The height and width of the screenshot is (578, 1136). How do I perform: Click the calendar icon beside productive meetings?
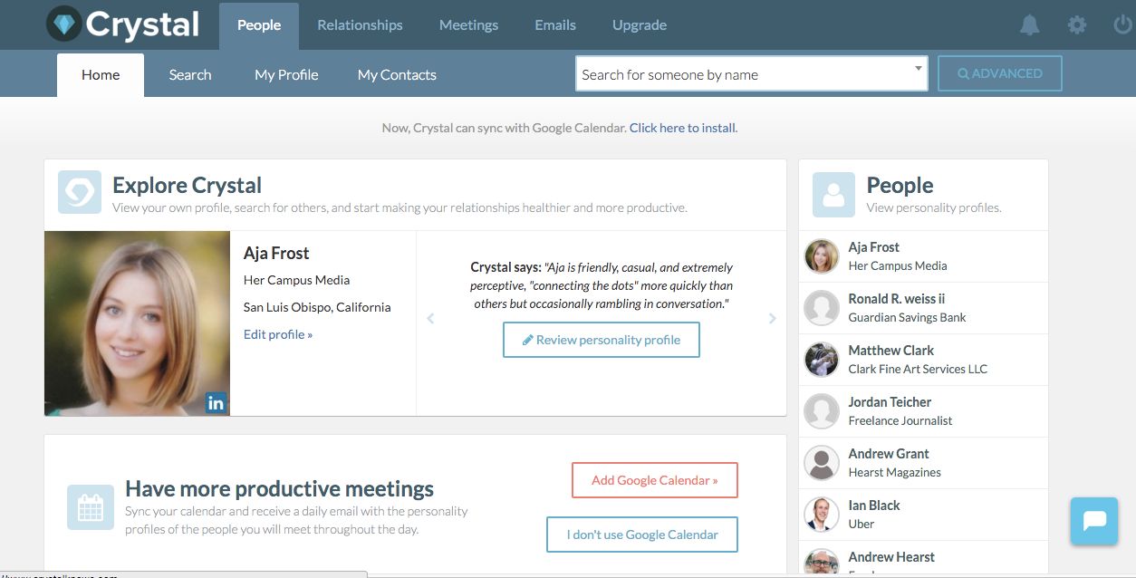coord(91,506)
